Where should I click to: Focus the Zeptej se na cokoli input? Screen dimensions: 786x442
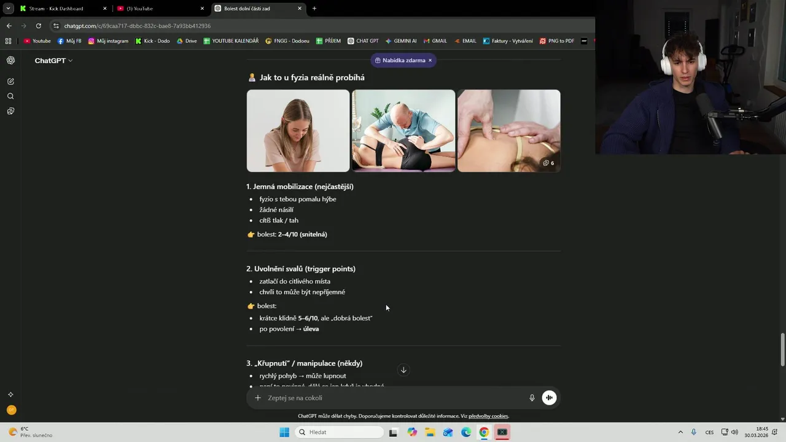[x=393, y=398]
